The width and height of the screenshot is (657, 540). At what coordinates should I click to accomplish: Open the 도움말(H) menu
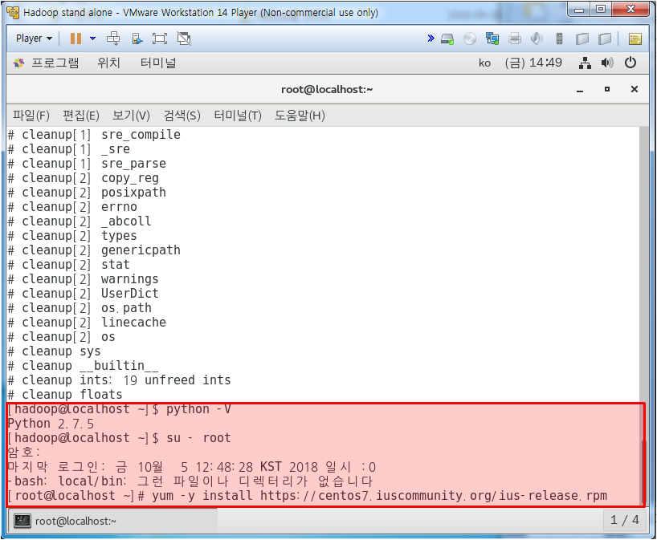click(x=300, y=116)
